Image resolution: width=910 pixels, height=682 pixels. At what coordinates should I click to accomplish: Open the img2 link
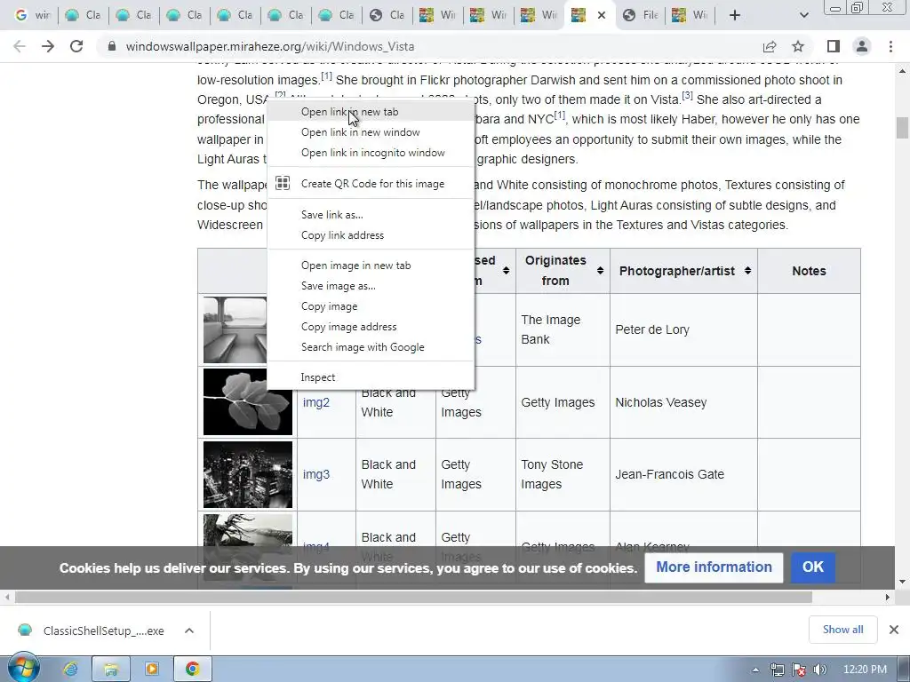coord(316,402)
